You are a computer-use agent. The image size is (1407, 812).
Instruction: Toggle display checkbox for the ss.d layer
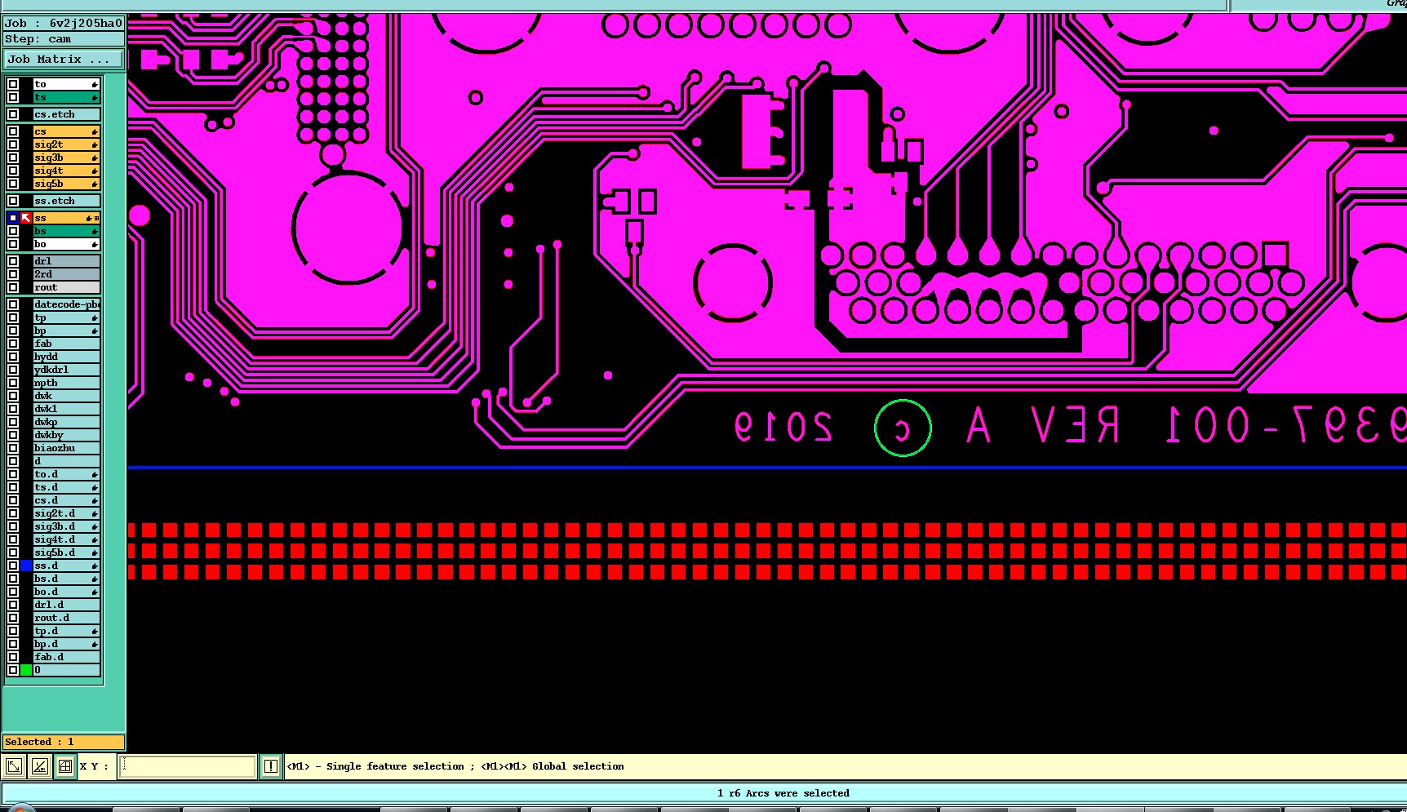(x=13, y=566)
